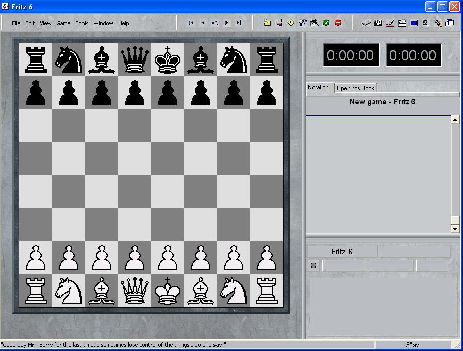
Task: Open the Game menu
Action: click(x=63, y=23)
